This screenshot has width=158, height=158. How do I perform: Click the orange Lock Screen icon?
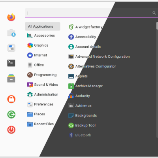[11, 99]
